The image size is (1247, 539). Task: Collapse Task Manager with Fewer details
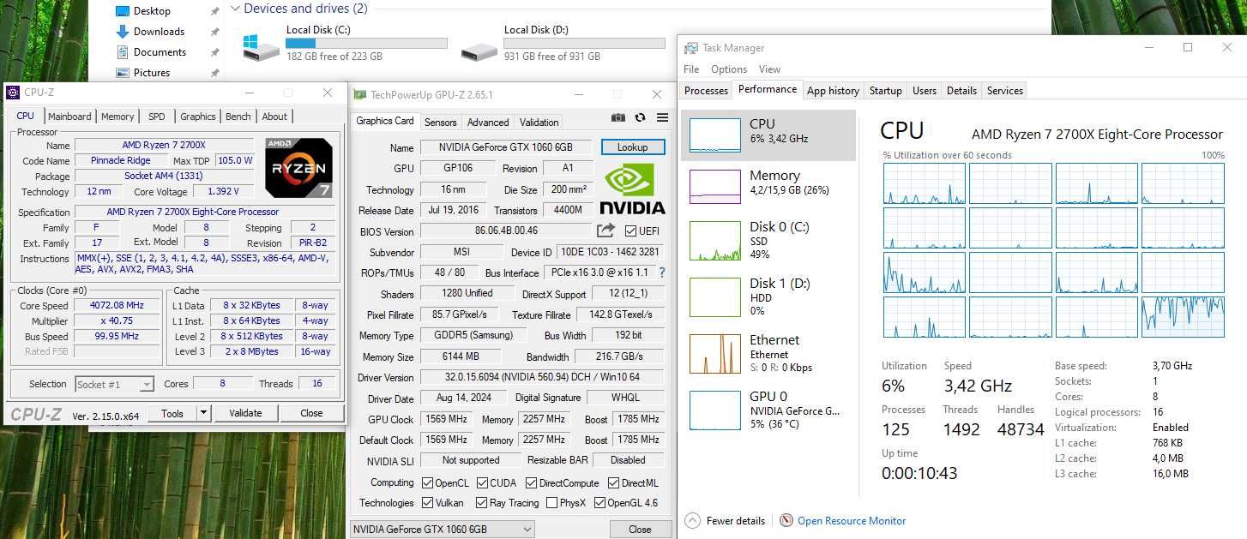(x=724, y=520)
